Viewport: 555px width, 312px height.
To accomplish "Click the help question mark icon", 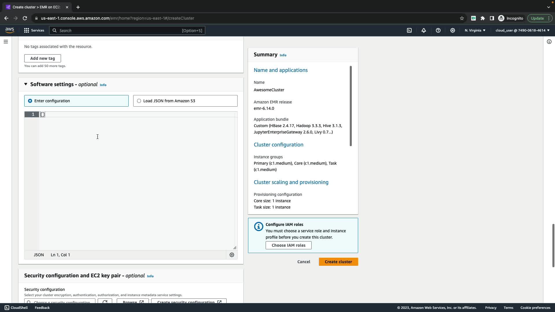I will (x=438, y=30).
